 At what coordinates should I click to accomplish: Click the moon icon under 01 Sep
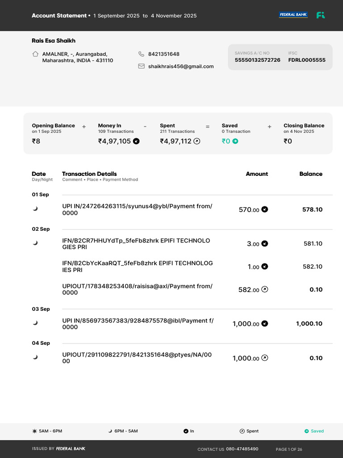tap(35, 208)
